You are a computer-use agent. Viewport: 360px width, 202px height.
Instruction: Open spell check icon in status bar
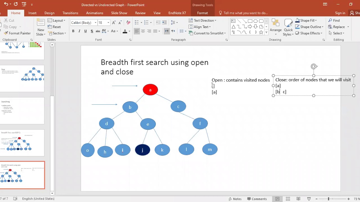click(x=15, y=199)
